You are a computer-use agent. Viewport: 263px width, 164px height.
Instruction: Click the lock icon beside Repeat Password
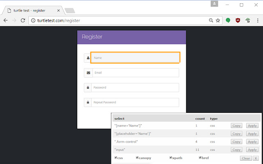click(x=88, y=102)
